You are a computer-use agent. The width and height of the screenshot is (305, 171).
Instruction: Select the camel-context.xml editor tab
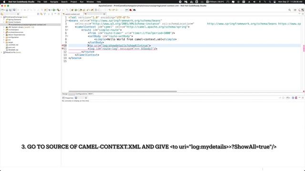pyautogui.click(x=72, y=14)
